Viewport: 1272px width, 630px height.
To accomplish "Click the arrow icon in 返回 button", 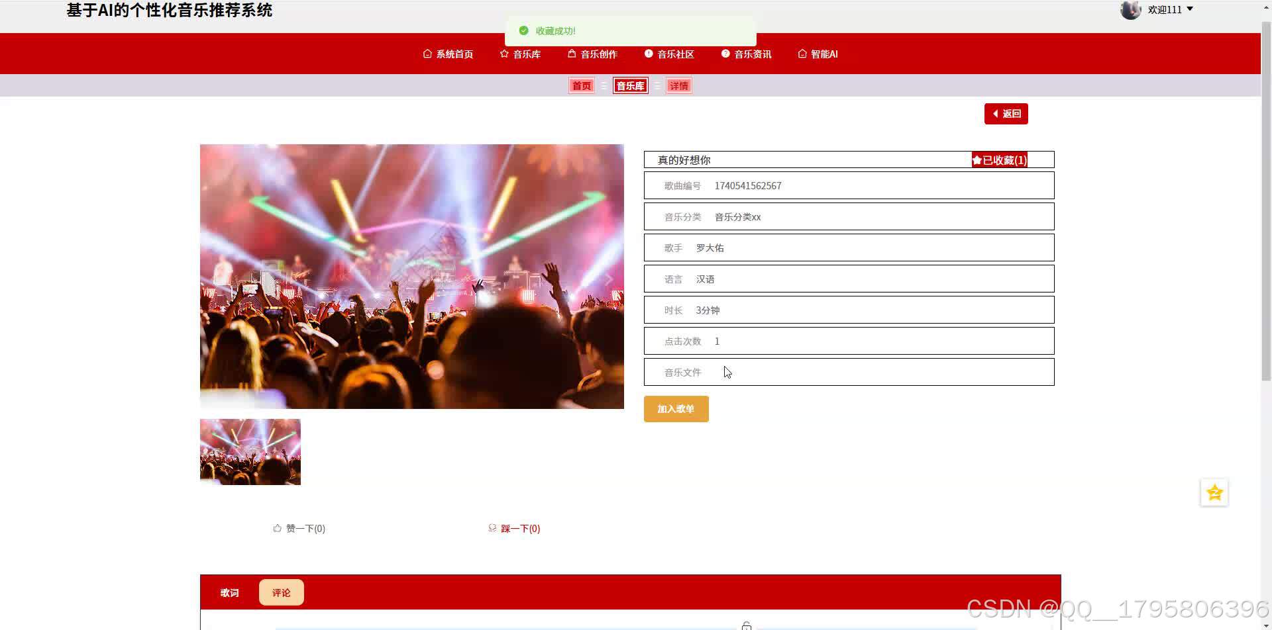I will (995, 114).
